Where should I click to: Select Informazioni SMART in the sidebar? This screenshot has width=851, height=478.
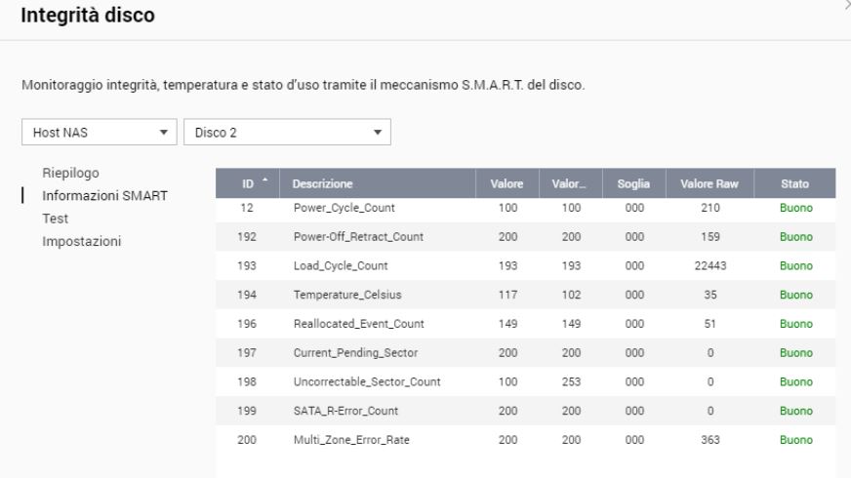coord(104,195)
